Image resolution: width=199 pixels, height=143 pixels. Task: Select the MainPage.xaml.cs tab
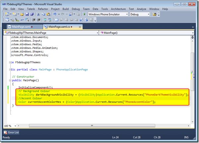point(60,26)
